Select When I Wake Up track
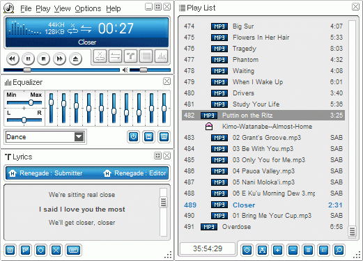The image size is (363, 261). (263, 82)
